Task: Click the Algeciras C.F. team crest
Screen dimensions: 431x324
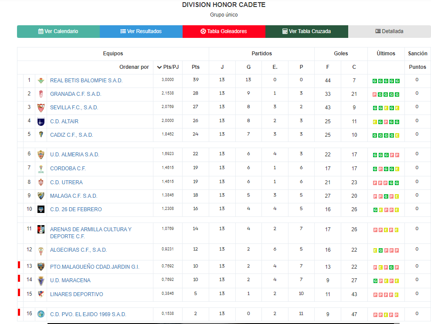Action: [x=41, y=251]
